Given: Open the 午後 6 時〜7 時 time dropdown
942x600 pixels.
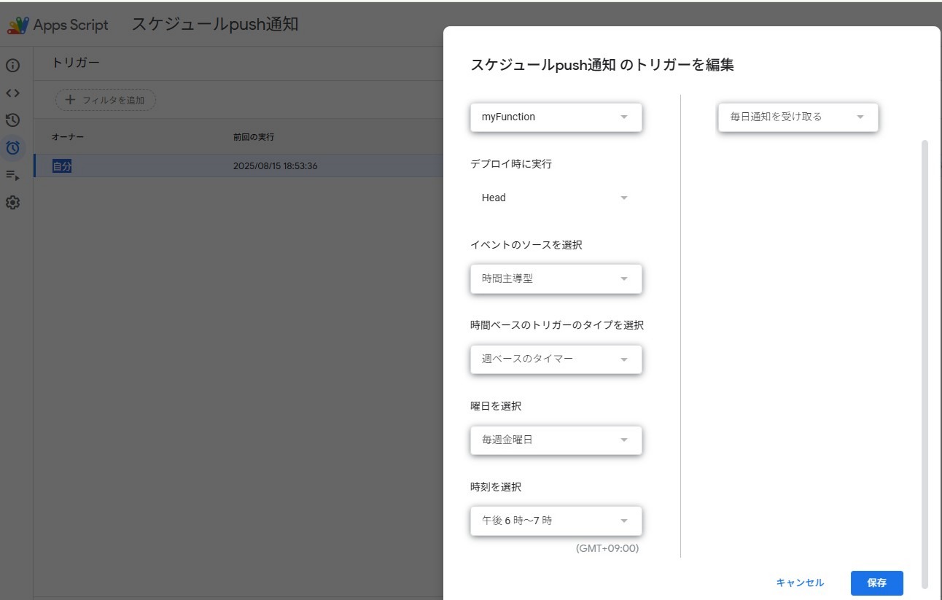Looking at the screenshot, I should coord(556,521).
